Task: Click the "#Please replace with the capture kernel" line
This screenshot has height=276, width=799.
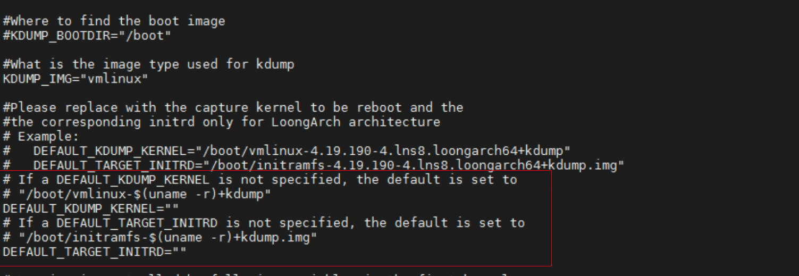Action: [x=233, y=108]
